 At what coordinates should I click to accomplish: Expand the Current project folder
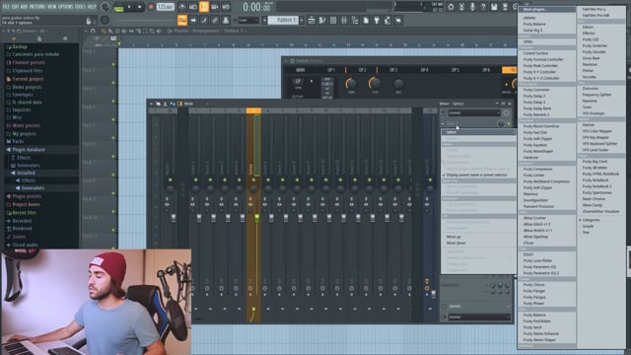[28, 79]
